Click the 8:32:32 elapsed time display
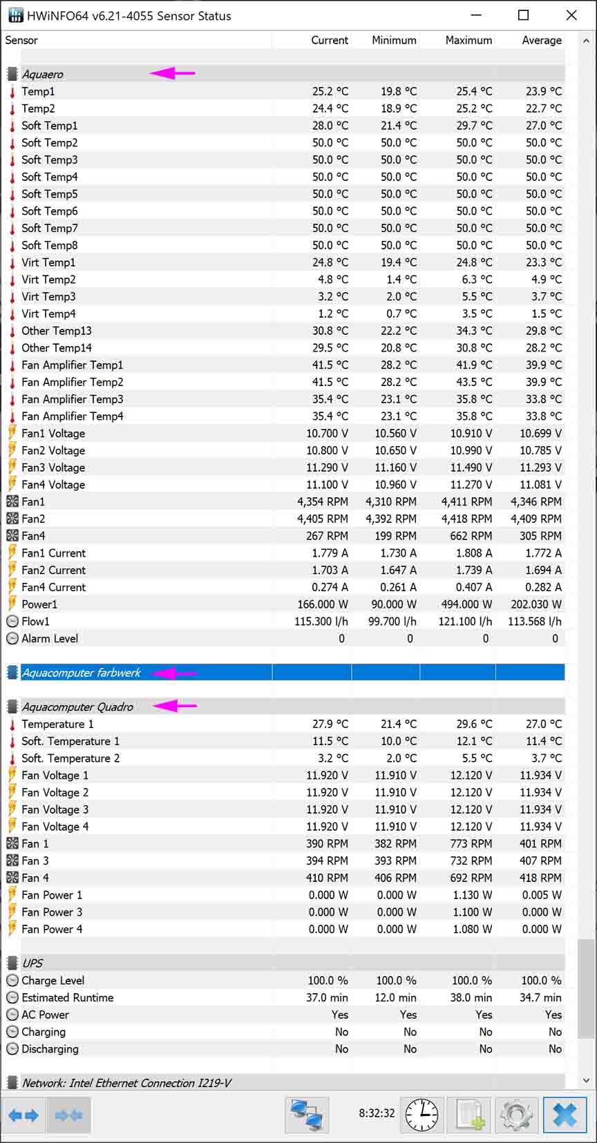The height and width of the screenshot is (1143, 597). point(377,1113)
